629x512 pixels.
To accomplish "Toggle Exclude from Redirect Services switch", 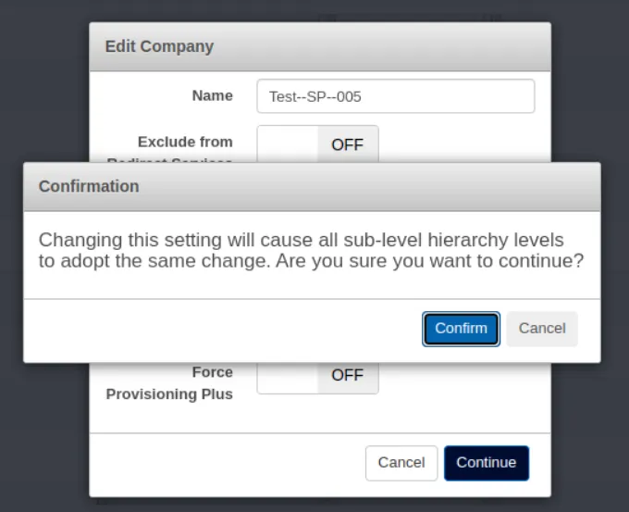I will pos(317,144).
